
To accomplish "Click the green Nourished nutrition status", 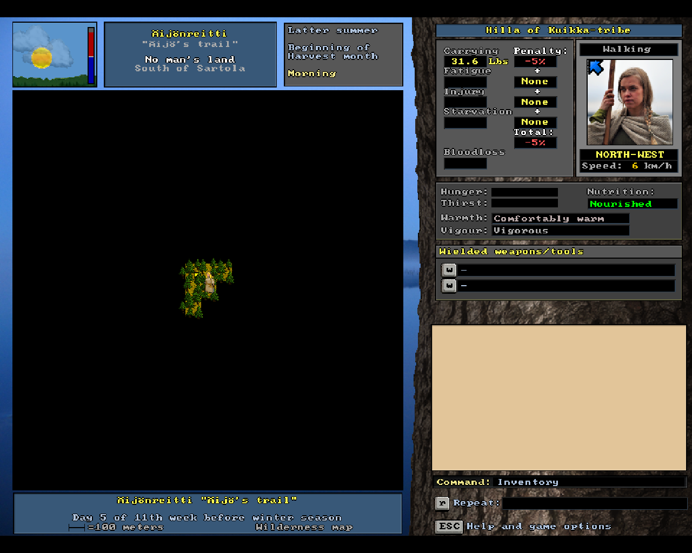I will [x=632, y=204].
